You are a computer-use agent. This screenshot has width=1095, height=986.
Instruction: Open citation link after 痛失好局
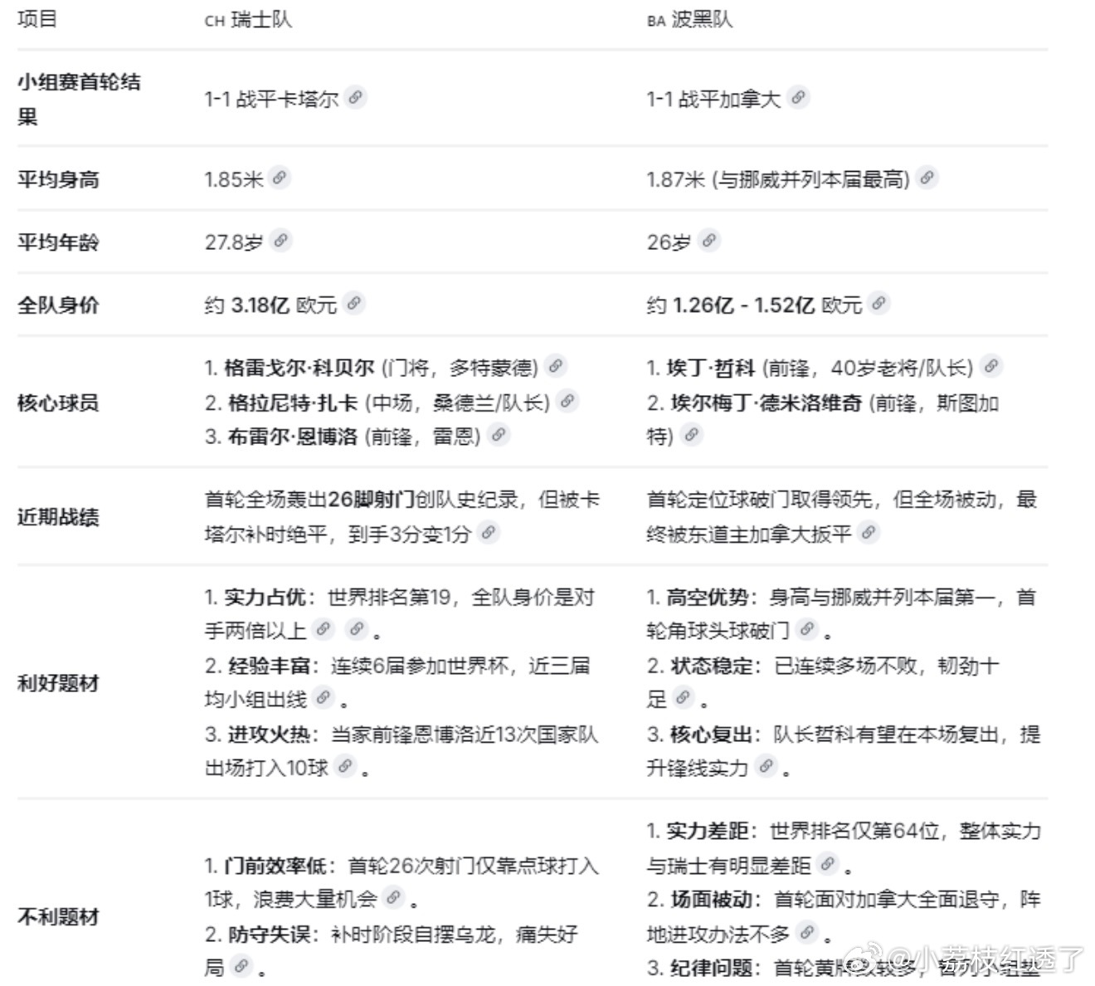point(241,966)
